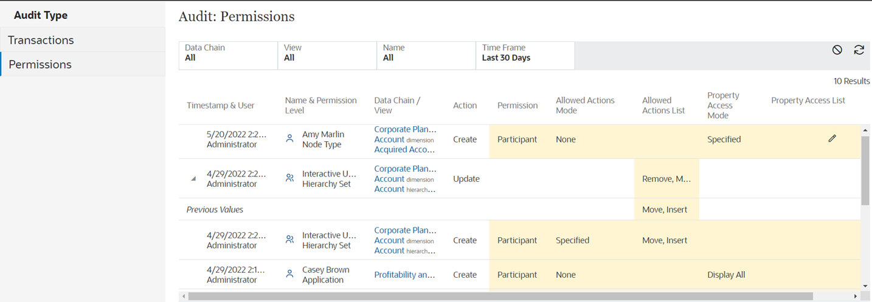The width and height of the screenshot is (872, 302).
Task: Click the Timestamp & User column header
Action: 220,106
